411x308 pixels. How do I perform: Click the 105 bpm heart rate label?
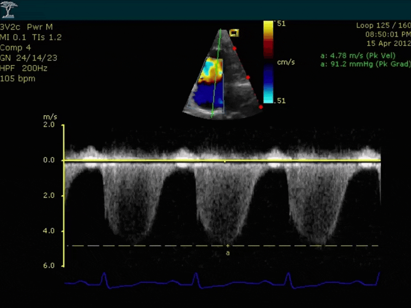(x=18, y=79)
